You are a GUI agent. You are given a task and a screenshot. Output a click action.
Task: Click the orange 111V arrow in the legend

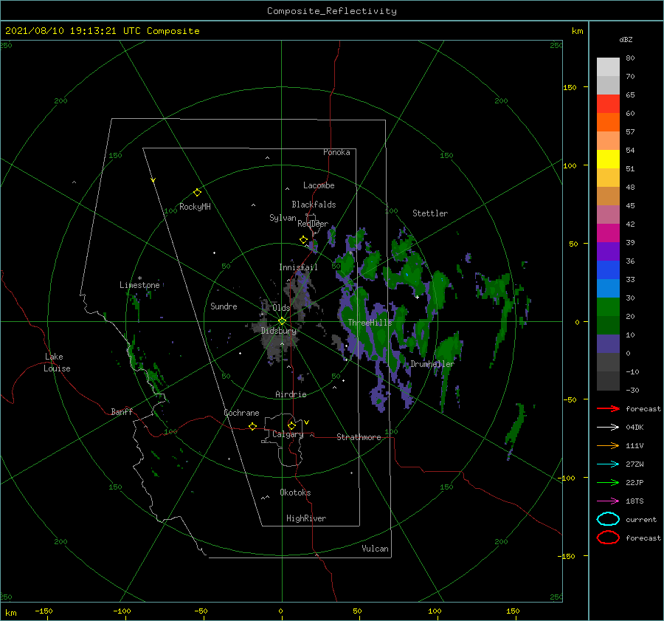(x=608, y=445)
